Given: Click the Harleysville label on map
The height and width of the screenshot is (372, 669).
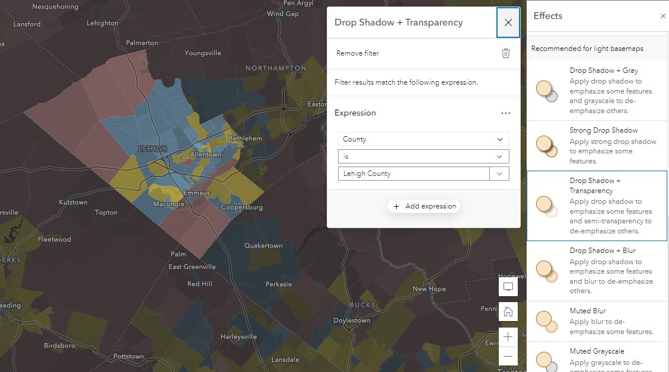Looking at the screenshot, I should [x=238, y=337].
